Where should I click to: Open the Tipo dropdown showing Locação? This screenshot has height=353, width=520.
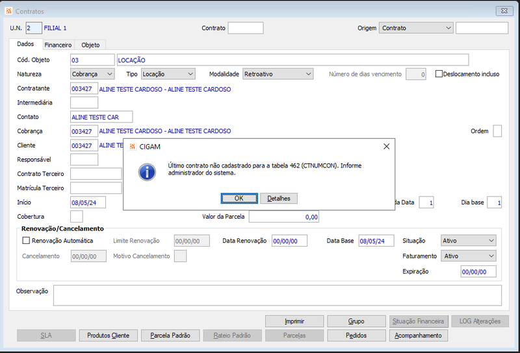pyautogui.click(x=168, y=74)
